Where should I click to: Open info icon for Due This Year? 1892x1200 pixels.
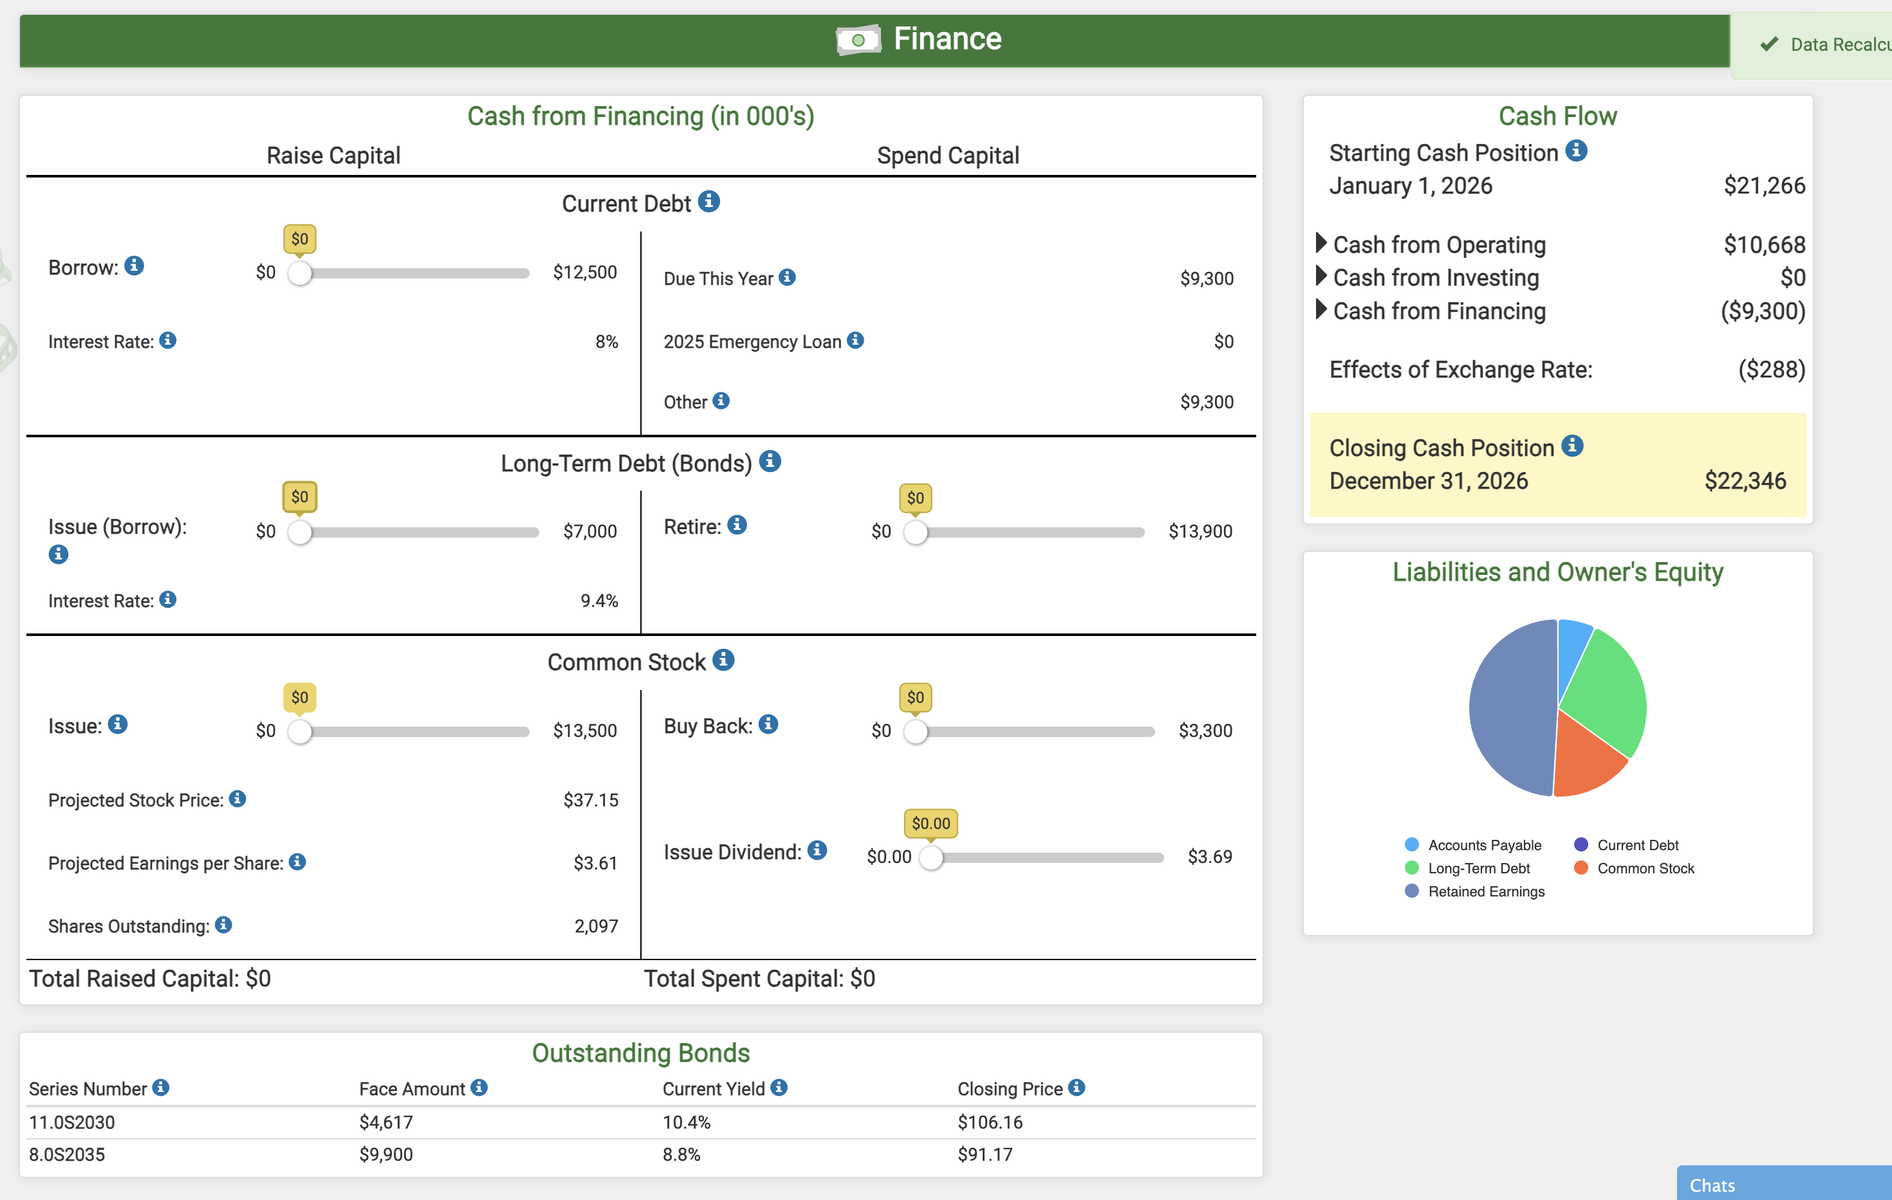click(787, 277)
